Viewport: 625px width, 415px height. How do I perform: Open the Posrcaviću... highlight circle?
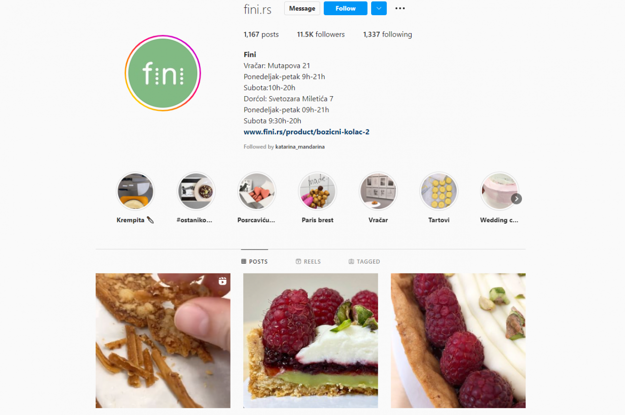[257, 191]
